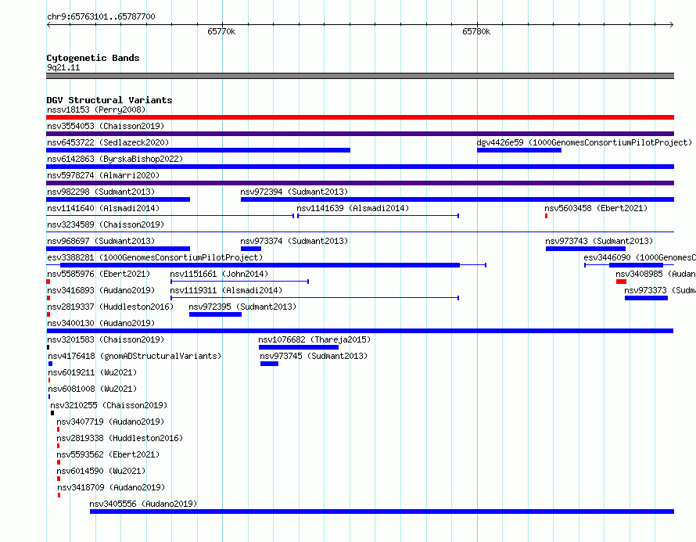The width and height of the screenshot is (696, 542).
Task: Click nsv973745 (Sudmant2013) label
Action: coord(314,356)
